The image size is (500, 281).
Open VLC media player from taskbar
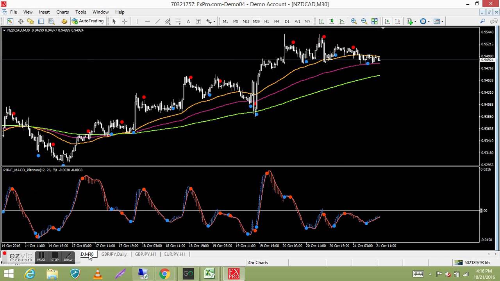97,274
